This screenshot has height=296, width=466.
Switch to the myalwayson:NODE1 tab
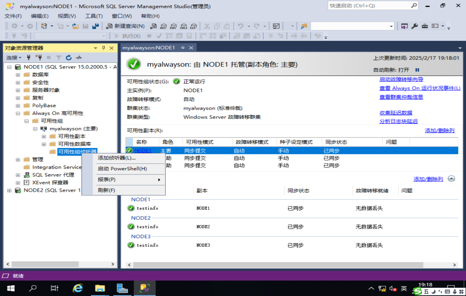[149, 48]
